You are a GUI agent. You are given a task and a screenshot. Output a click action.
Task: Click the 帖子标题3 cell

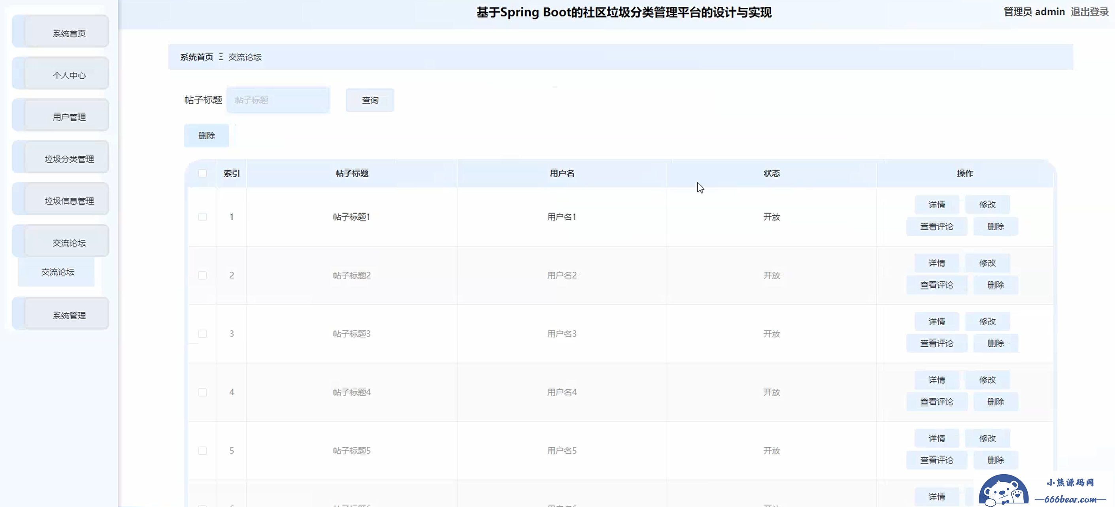coord(352,334)
